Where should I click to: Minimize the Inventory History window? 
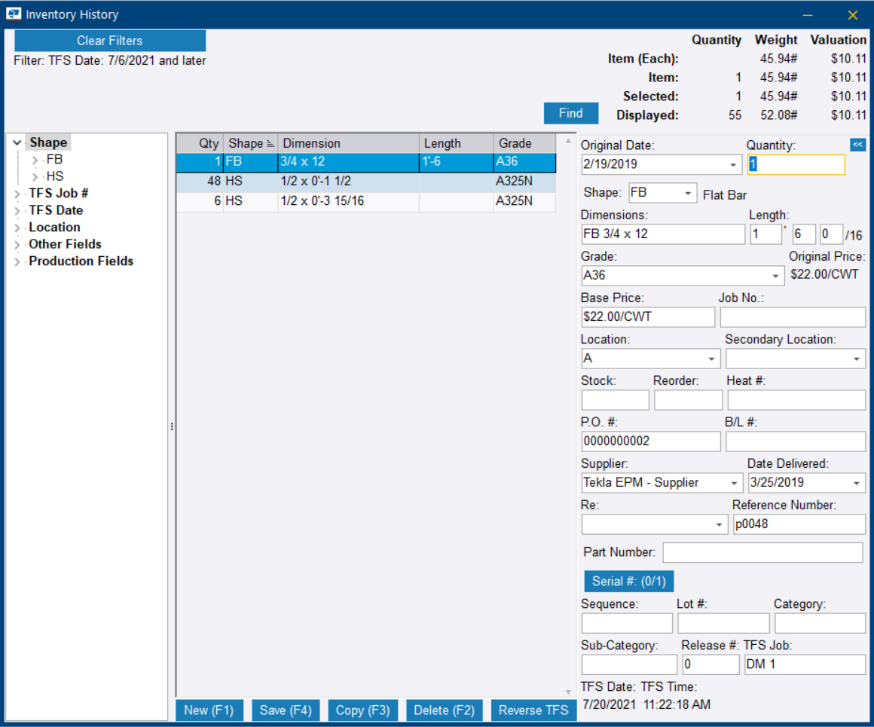807,15
